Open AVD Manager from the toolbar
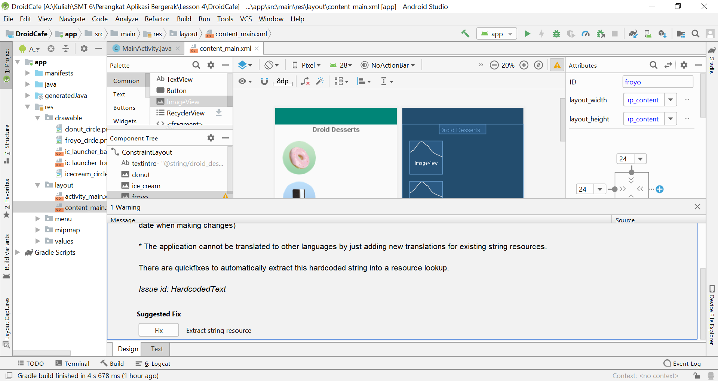This screenshot has height=381, width=718. pos(647,33)
